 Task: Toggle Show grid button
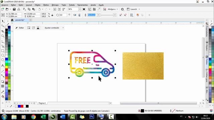click(94, 9)
